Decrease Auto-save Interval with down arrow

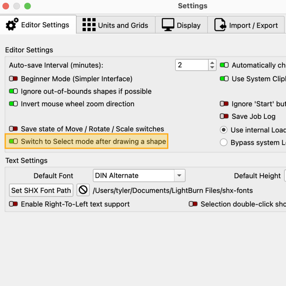click(212, 67)
